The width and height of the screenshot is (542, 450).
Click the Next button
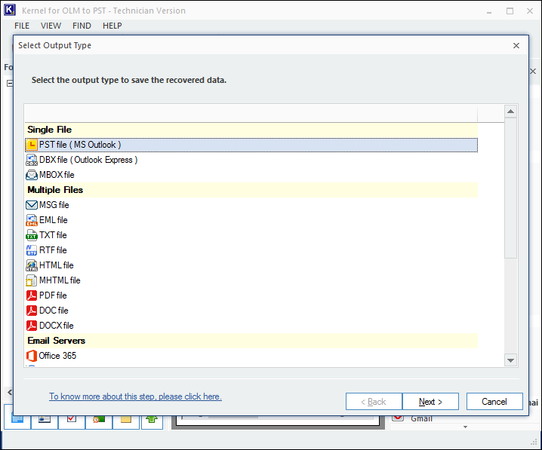[431, 402]
